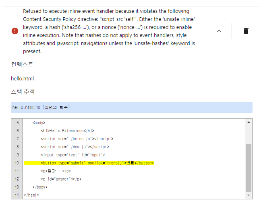Click the code view vertical scrollbar thumb
The height and width of the screenshot is (205, 259).
(249, 168)
